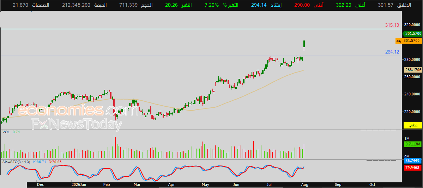Click the 315.13 resistance level label
The image size is (423, 188).
392,25
